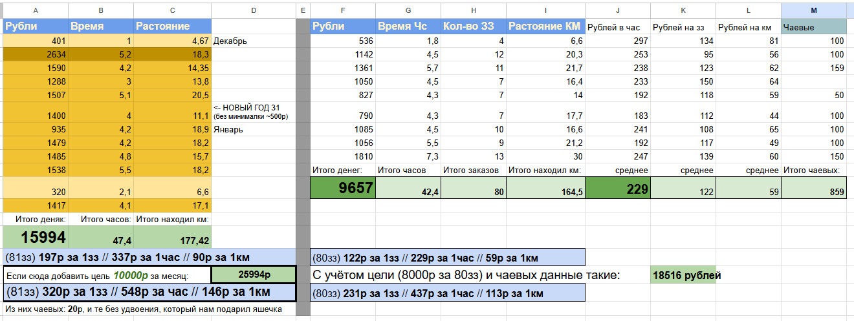
Task: Click the "Декабрь" label cell
Action: (253, 41)
